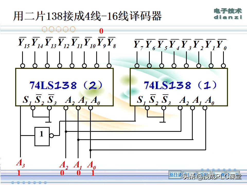The height and width of the screenshot is (185, 247).
Task: Click the S1 pin label on chip 2
Action: (x=27, y=100)
